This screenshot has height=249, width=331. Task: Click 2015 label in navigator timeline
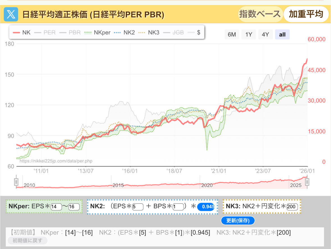pos(118,185)
